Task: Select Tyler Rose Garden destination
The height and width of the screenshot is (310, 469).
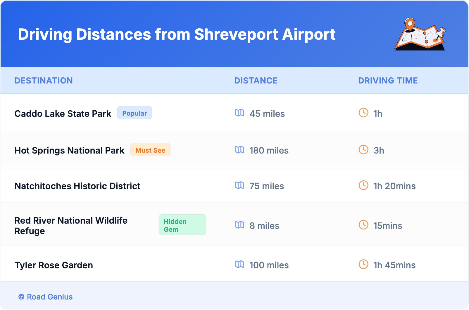Action: (x=54, y=265)
